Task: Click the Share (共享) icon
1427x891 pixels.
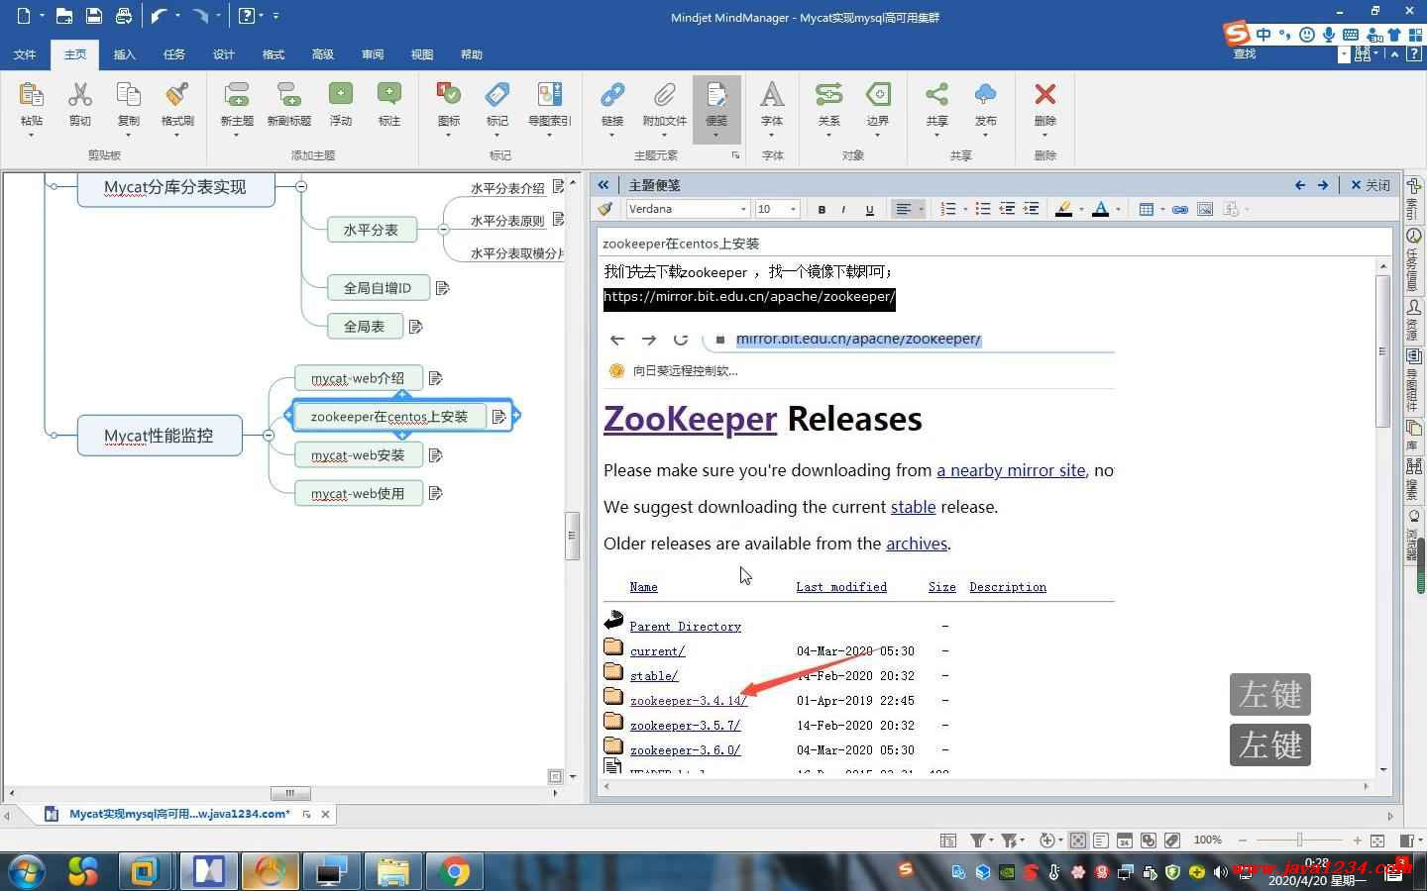Action: 936,95
